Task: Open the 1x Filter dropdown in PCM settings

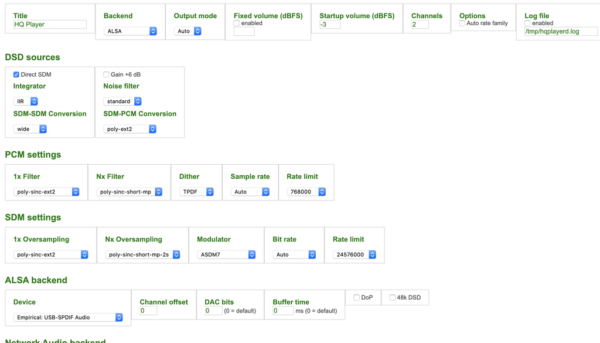Action: point(46,191)
